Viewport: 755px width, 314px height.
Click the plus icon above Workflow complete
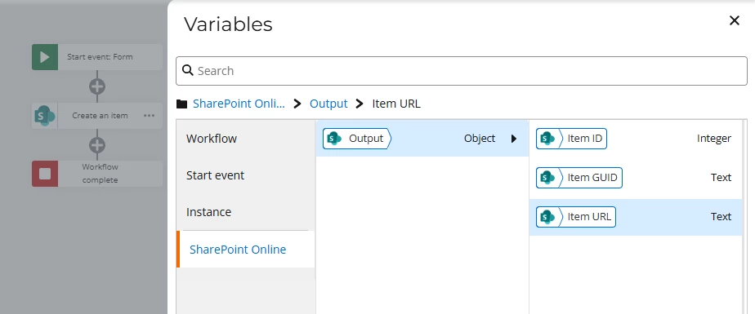97,144
